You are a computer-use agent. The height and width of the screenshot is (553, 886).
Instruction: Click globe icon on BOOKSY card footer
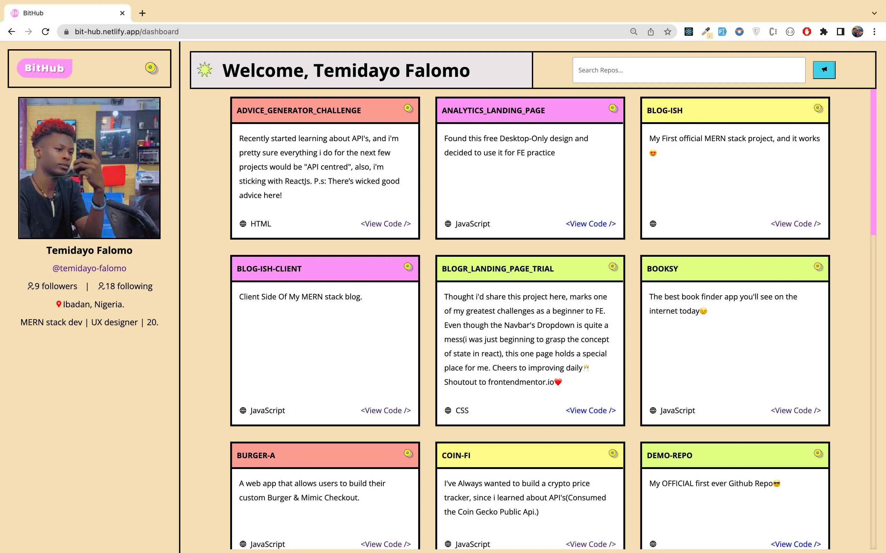pos(653,410)
